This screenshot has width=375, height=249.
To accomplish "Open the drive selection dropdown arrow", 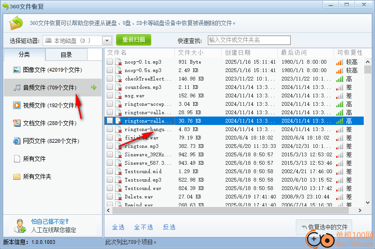I will pyautogui.click(x=107, y=41).
